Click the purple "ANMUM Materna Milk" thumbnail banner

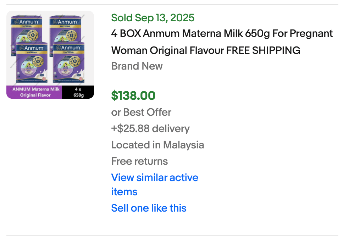34,92
